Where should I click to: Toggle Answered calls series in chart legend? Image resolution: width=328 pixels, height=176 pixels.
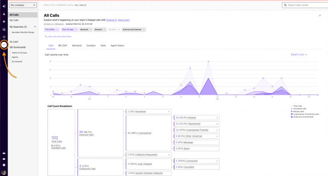click(x=301, y=109)
